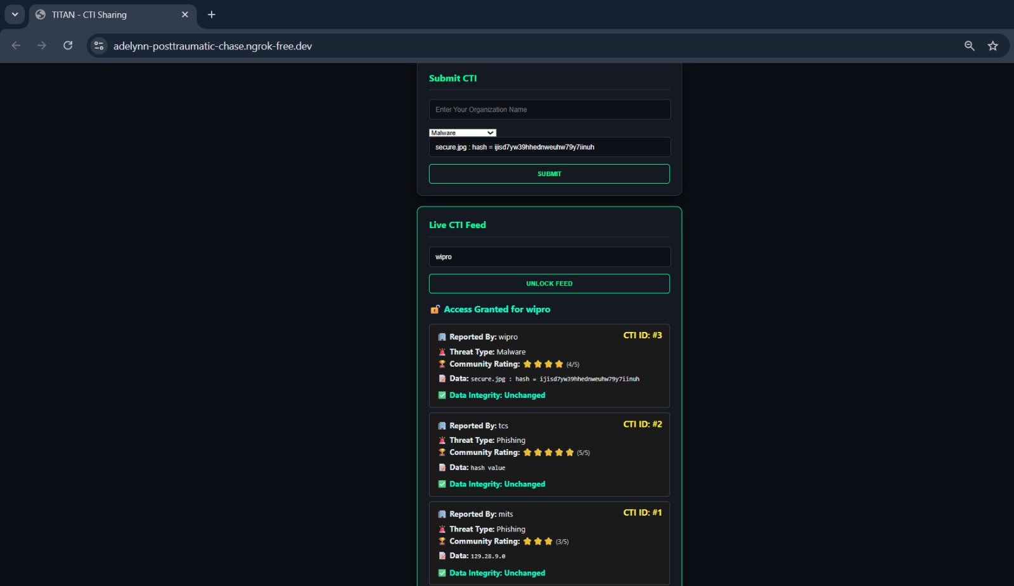Screen dimensions: 1014x586
Task: Click trophy icon in tcs rating row
Action: click(442, 452)
